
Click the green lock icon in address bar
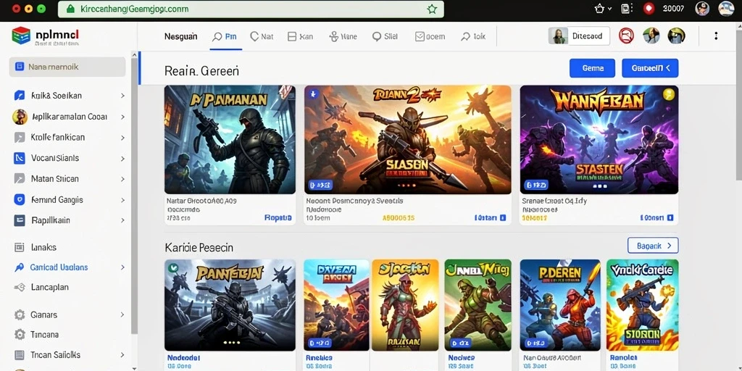click(70, 9)
